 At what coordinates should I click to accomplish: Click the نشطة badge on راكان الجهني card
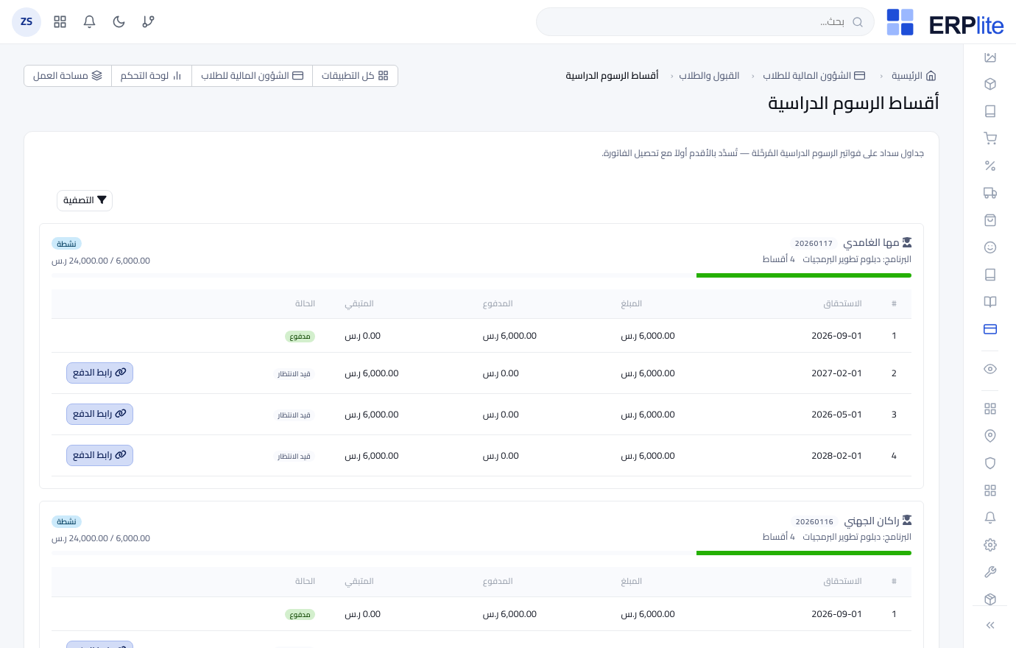point(66,521)
